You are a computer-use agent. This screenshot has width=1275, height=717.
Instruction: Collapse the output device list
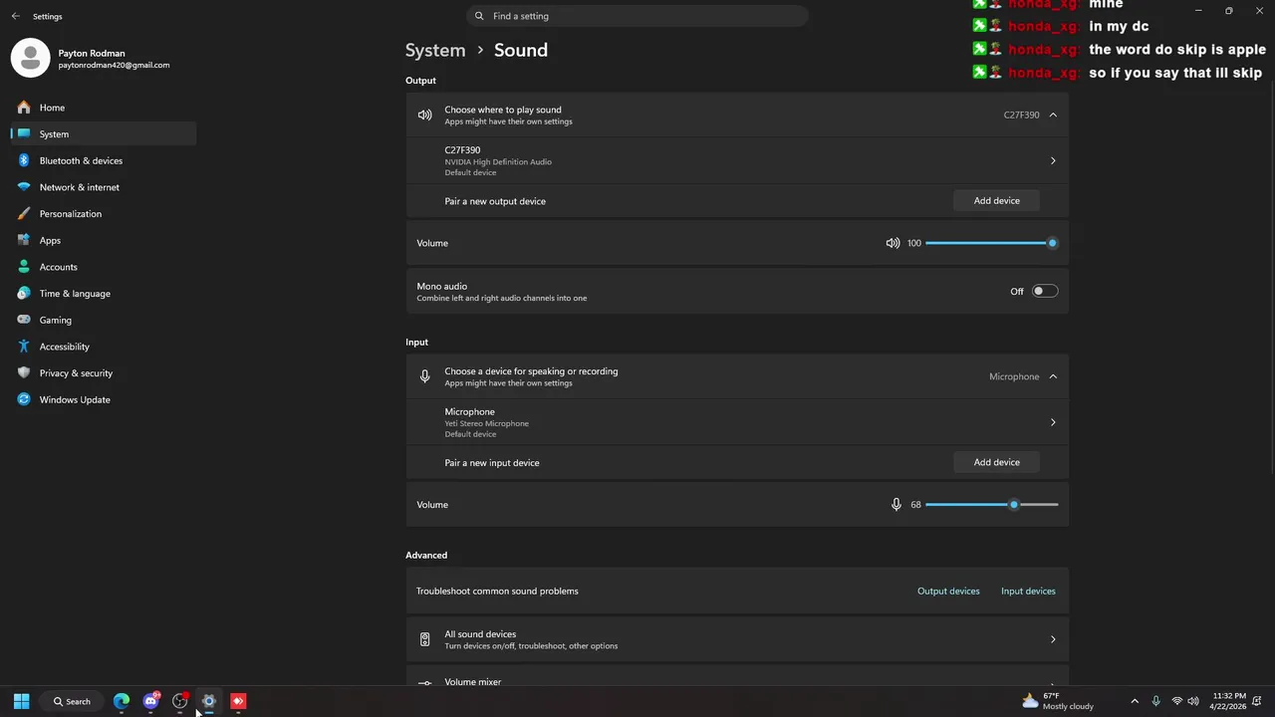pos(1053,115)
